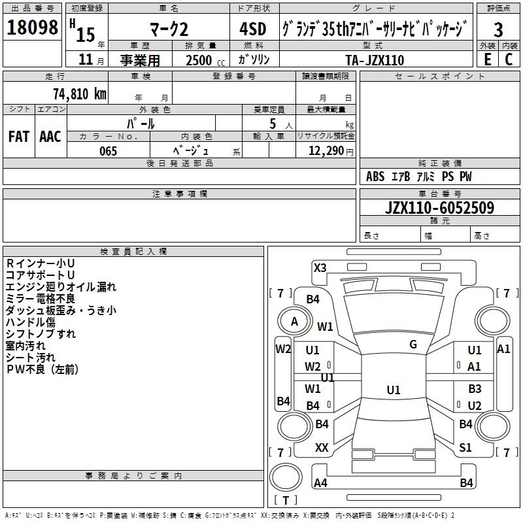Image resolution: width=523 pixels, height=523 pixels.
Task: Select the car name マーク2 field
Action: [x=167, y=29]
